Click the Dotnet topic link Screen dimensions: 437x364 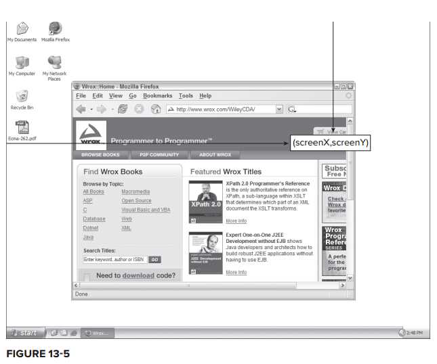click(x=91, y=228)
